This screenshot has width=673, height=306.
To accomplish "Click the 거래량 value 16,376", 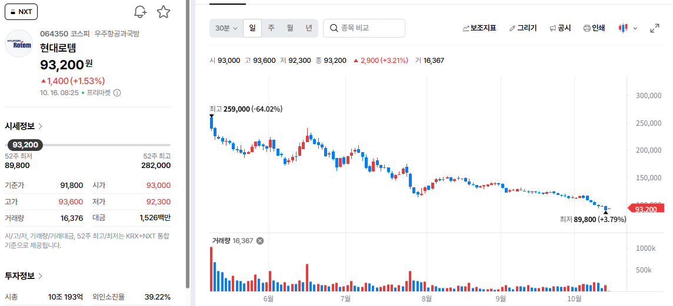I will (x=72, y=218).
